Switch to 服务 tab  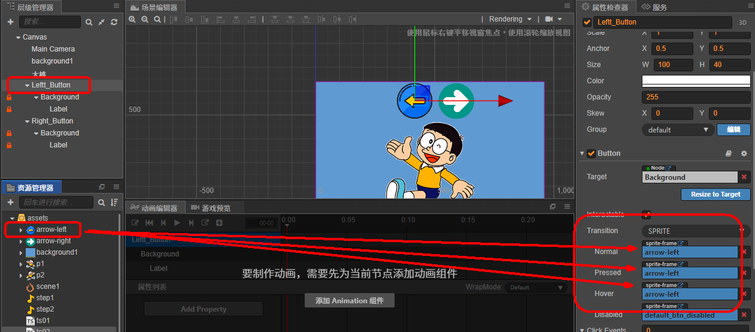tap(654, 7)
